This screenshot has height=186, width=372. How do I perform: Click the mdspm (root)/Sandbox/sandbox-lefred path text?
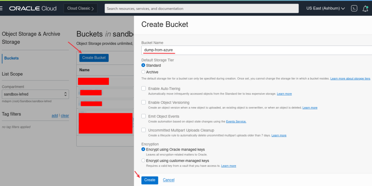(27, 101)
